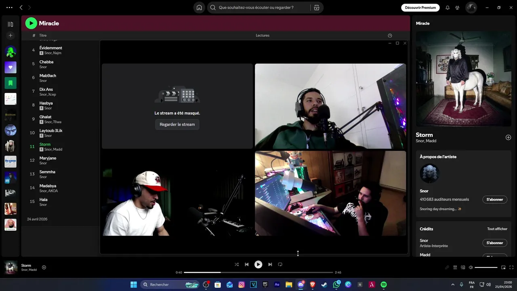Open the Liked Songs purple heart playlist
The height and width of the screenshot is (291, 517).
click(11, 67)
